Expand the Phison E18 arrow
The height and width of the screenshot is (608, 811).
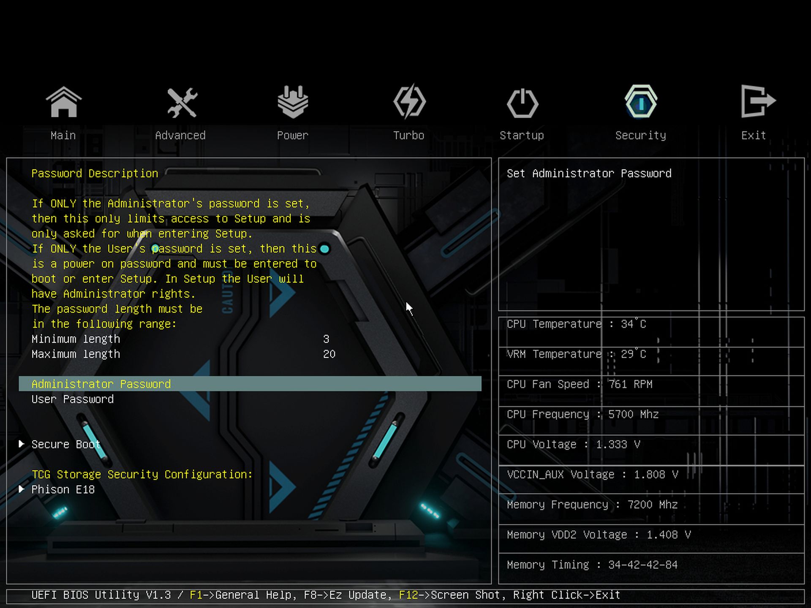tap(22, 489)
